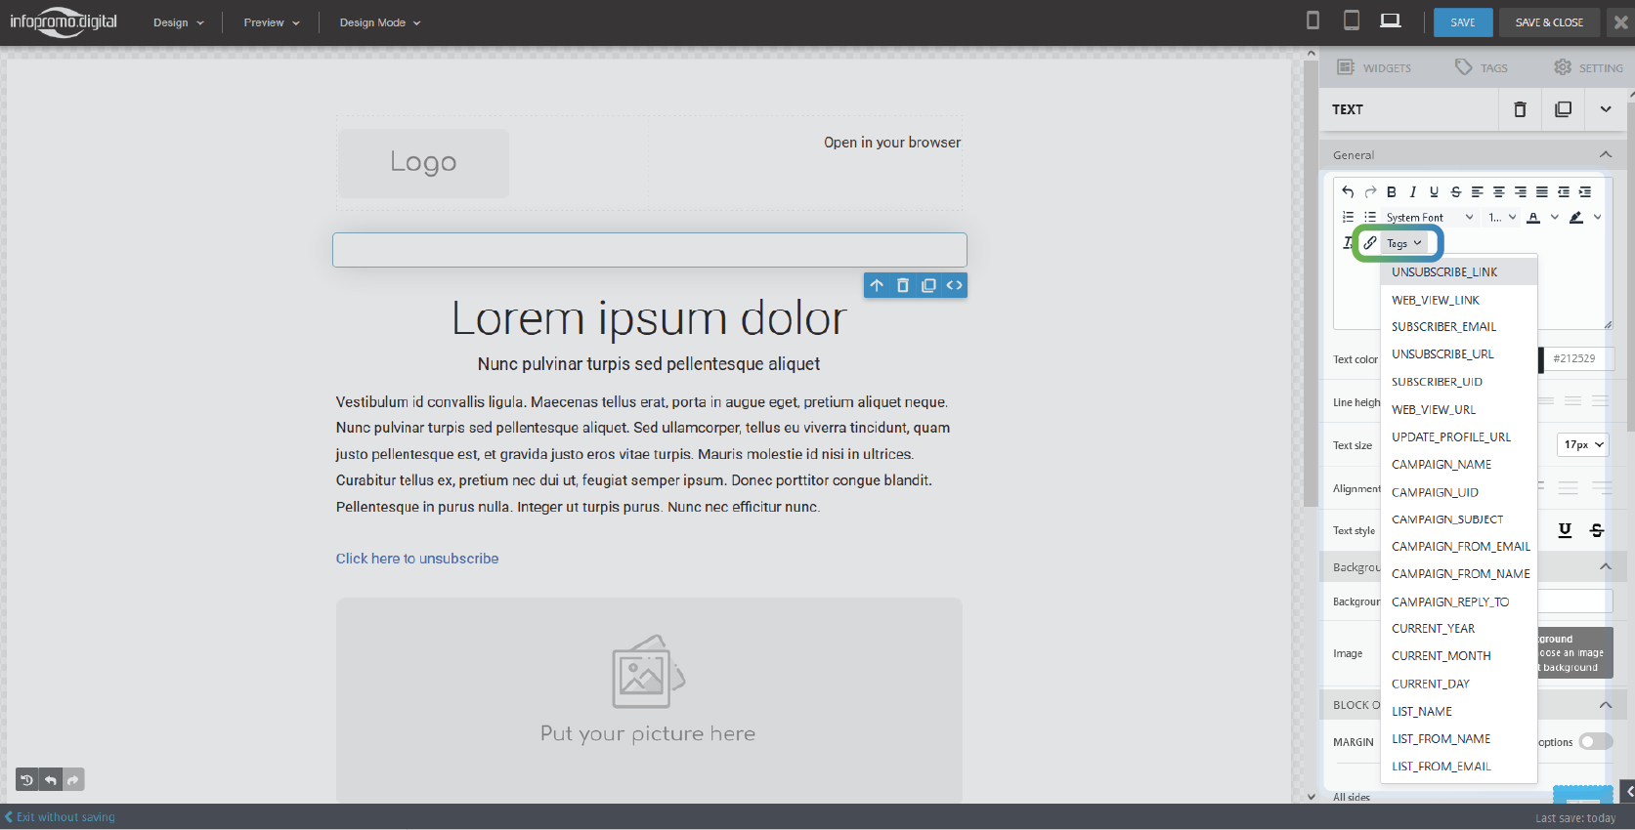The width and height of the screenshot is (1635, 830).
Task: Insert UNSUBSCRIBE_LINK tag
Action: coord(1458,271)
